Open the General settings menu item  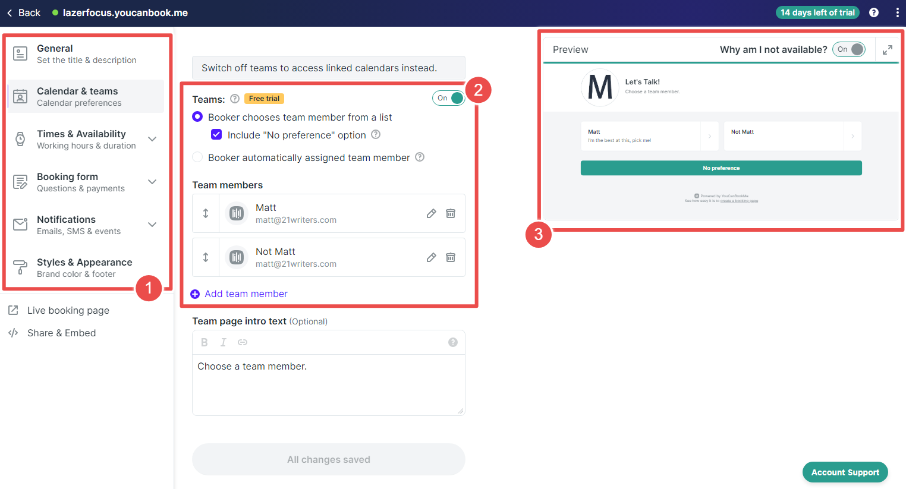86,54
